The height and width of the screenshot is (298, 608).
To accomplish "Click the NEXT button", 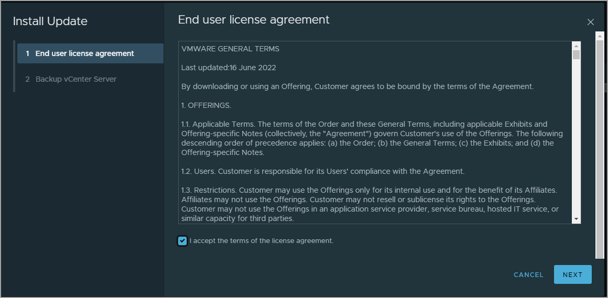I will tap(573, 275).
